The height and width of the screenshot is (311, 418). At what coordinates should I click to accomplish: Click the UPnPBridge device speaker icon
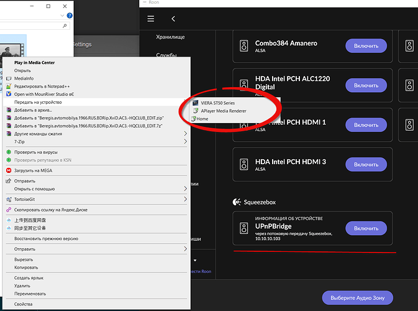point(243,228)
